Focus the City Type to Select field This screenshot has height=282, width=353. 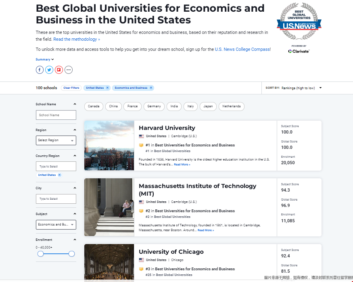(56, 199)
